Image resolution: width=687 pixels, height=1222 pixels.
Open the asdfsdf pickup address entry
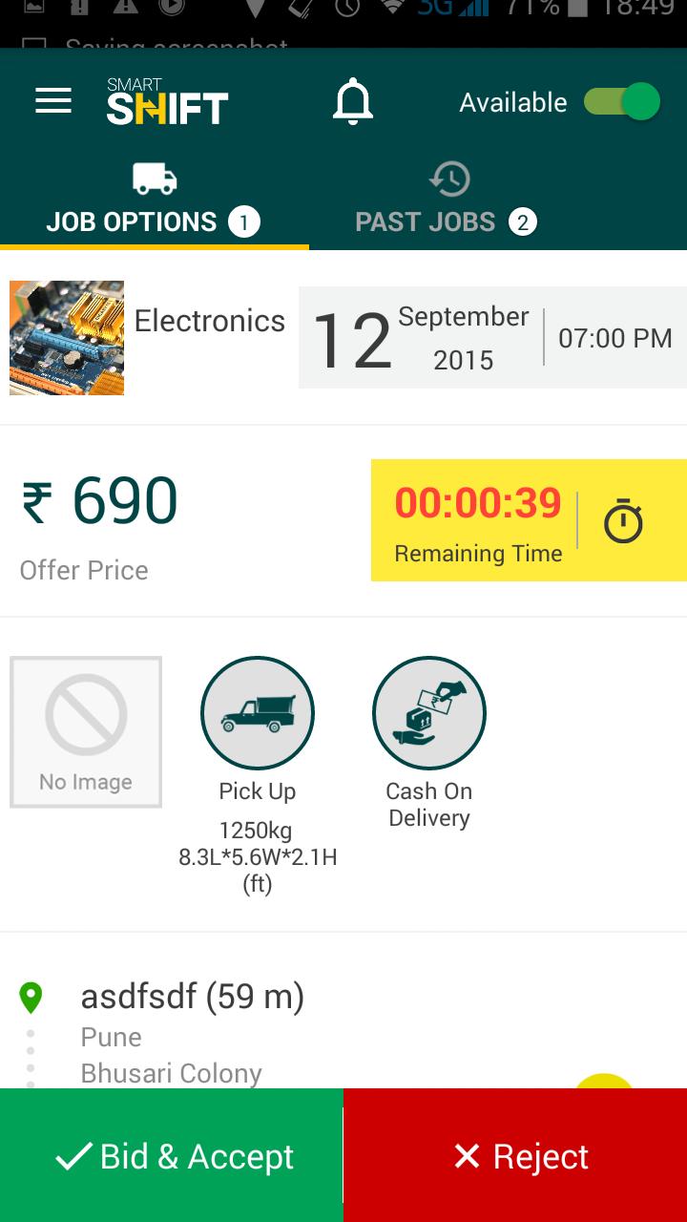click(192, 998)
